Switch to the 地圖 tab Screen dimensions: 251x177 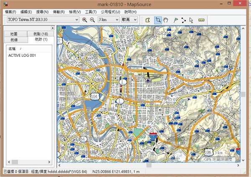click(15, 34)
